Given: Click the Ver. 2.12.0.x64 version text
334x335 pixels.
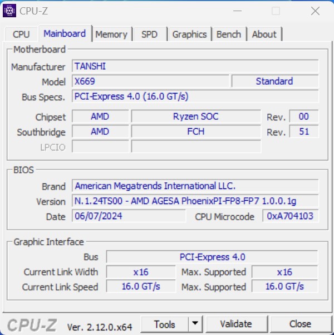Looking at the screenshot, I should point(100,327).
